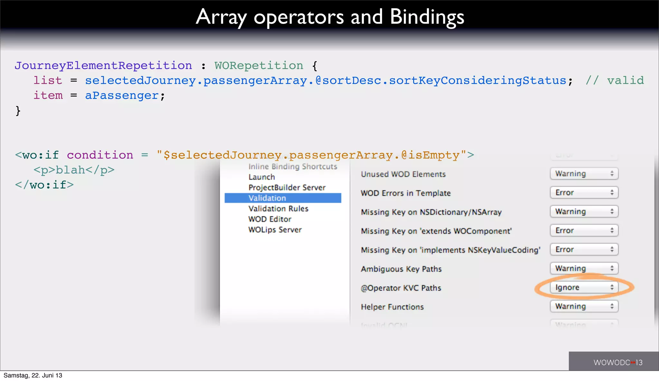Click 'WORepetition' in the code
Screen dimensions: 659x381
coord(259,66)
